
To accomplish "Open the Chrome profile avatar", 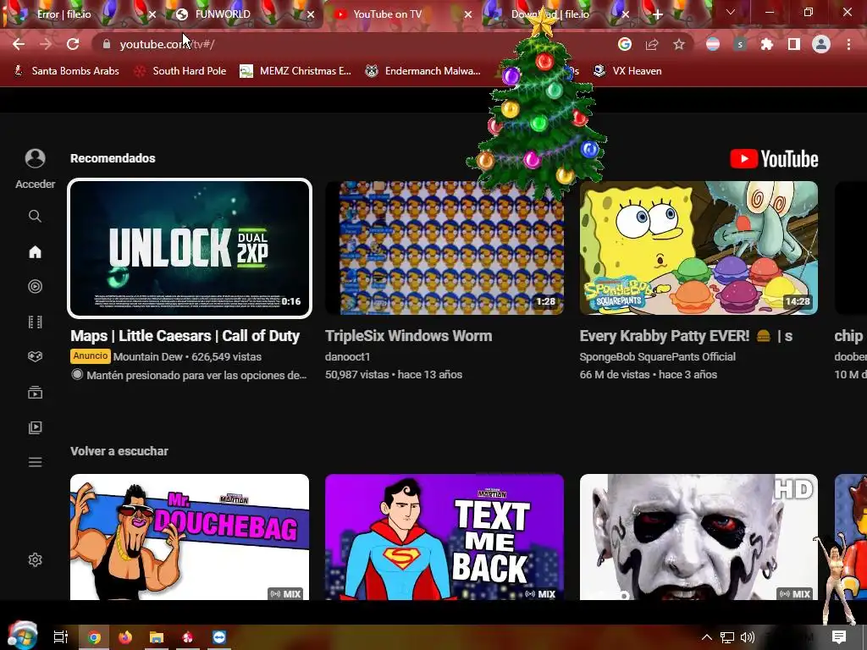I will 821,44.
